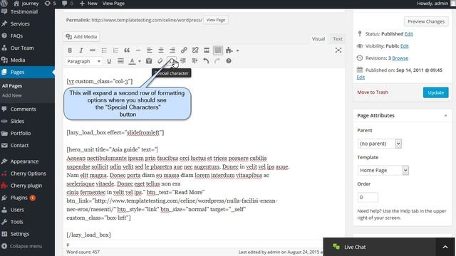456x256 pixels.
Task: Open the Template dropdown showing Home Page
Action: 383,171
